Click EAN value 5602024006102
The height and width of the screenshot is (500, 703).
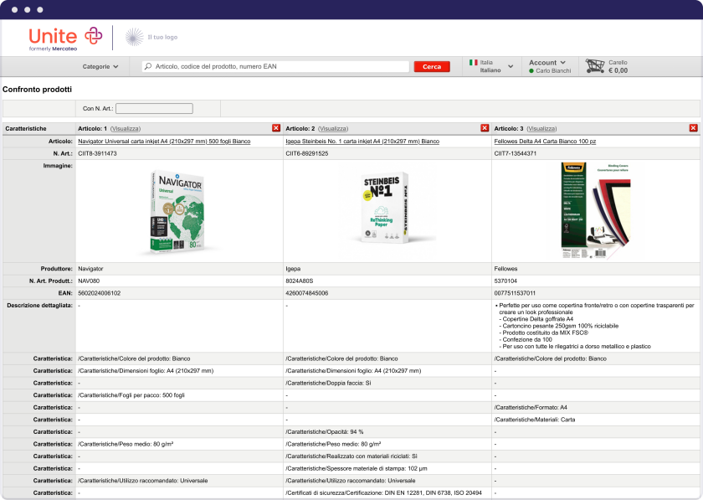99,293
